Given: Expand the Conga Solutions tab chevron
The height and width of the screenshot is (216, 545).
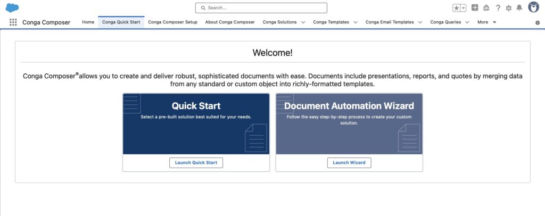Looking at the screenshot, I should pos(303,22).
